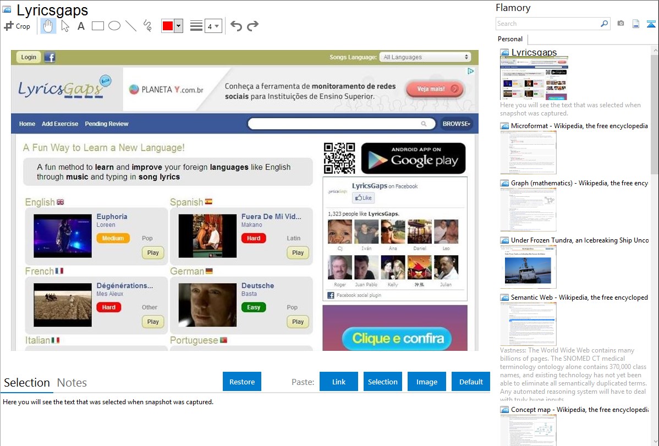Click the Flamory search field

548,24
